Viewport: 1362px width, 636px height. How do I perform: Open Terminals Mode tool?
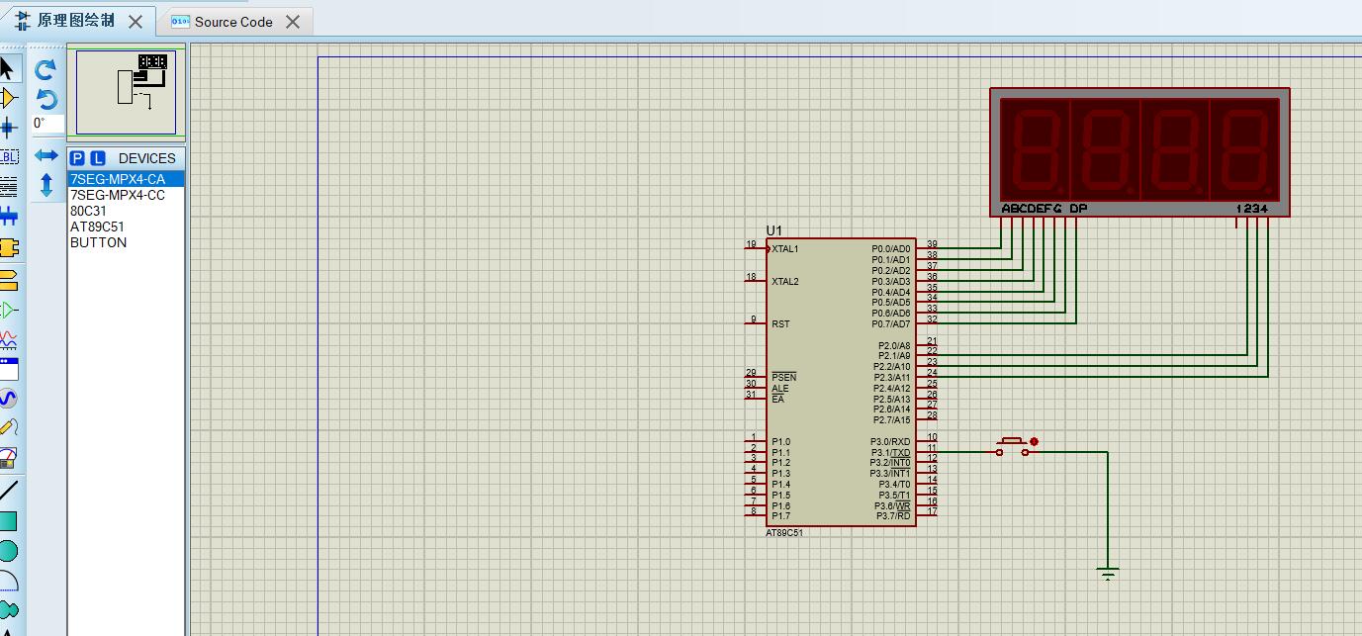point(7,279)
